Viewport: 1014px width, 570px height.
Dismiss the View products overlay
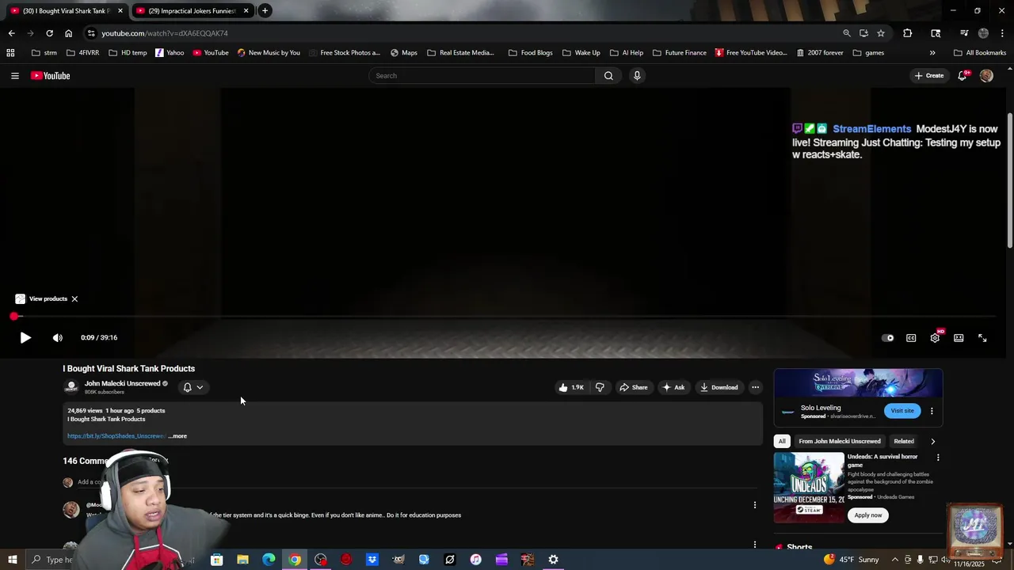(x=74, y=299)
